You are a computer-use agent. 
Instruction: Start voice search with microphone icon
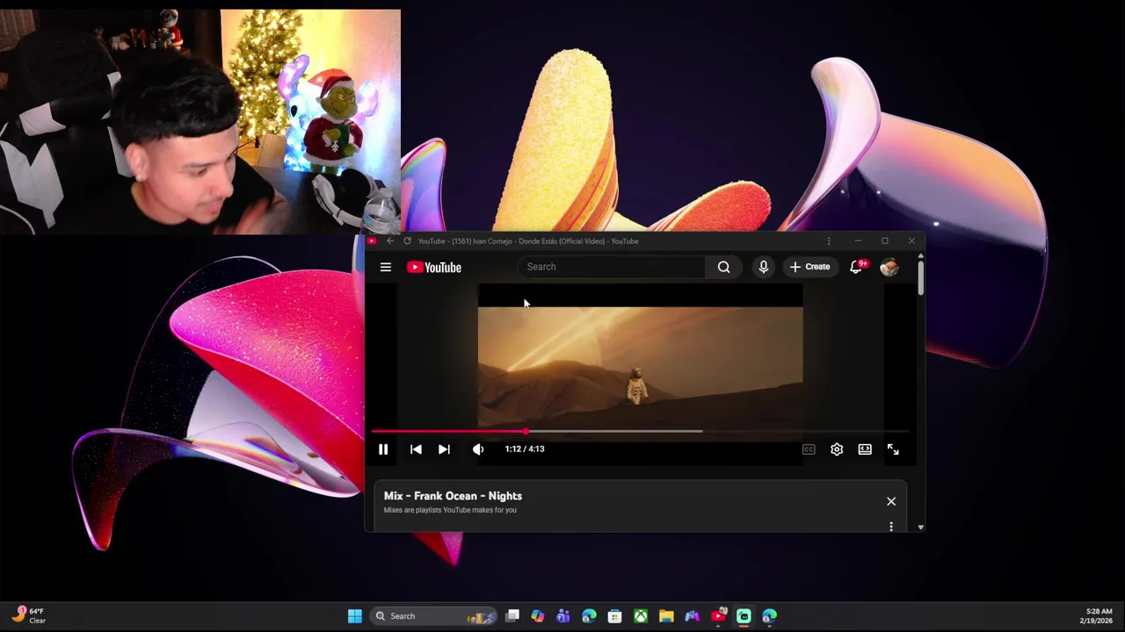(763, 267)
